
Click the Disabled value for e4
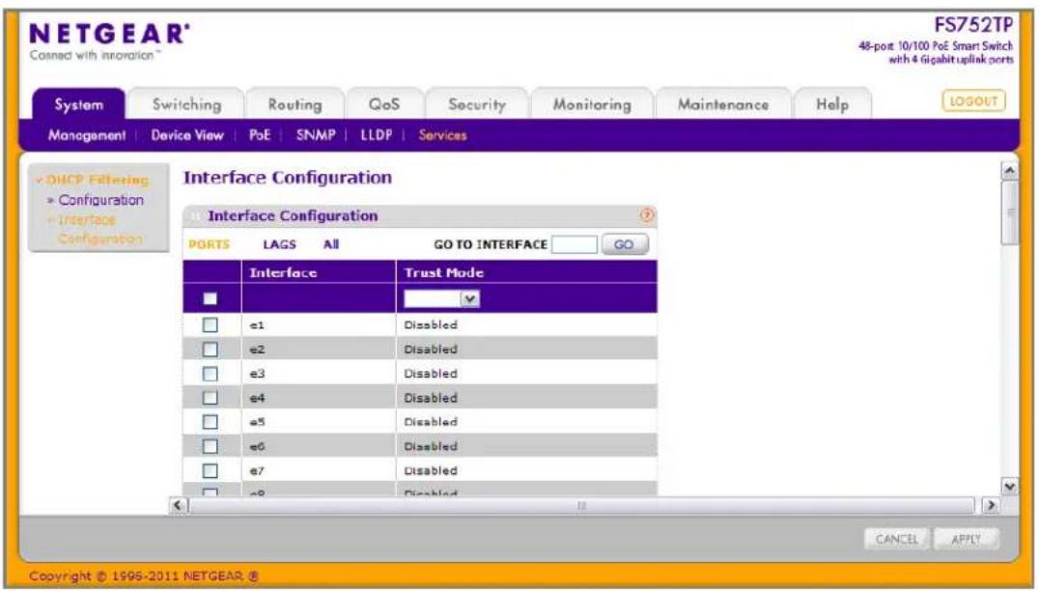point(431,398)
